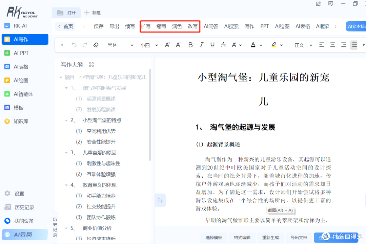Open the 小四 font size dropdown
366x244 pixels.
pyautogui.click(x=149, y=45)
